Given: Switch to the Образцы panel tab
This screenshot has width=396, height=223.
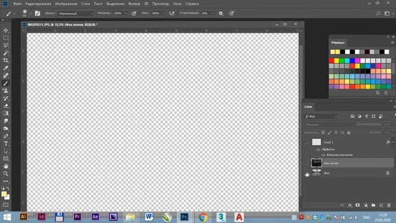Looking at the screenshot, I should [338, 43].
